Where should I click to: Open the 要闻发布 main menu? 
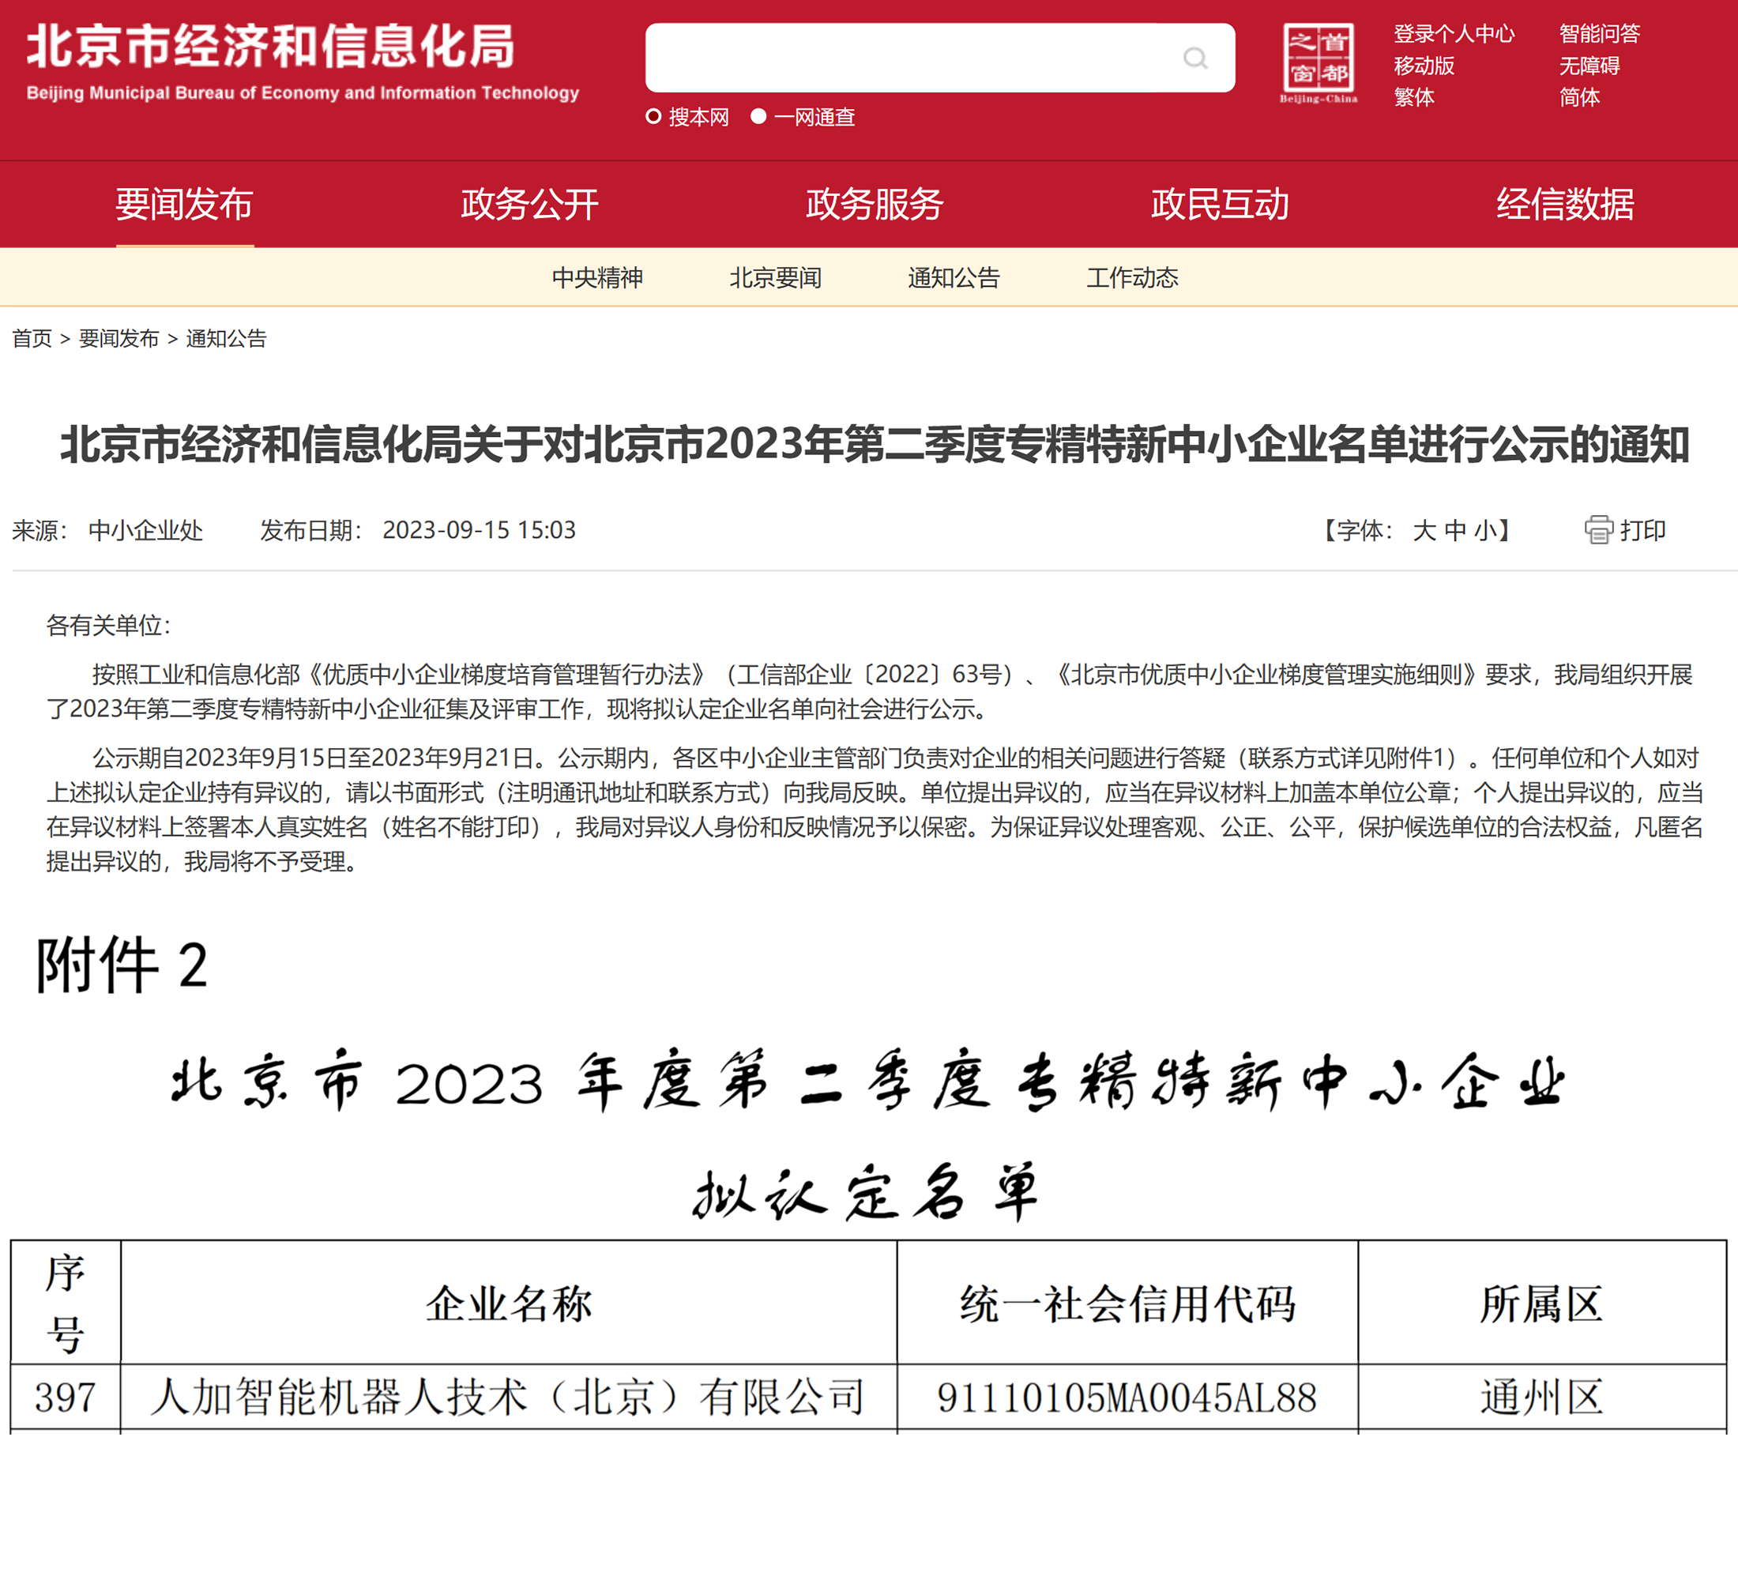click(185, 205)
